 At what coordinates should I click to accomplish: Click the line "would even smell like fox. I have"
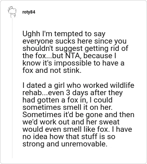pos(77,129)
